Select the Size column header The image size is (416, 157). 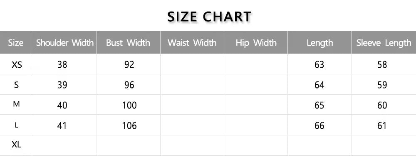(x=16, y=43)
